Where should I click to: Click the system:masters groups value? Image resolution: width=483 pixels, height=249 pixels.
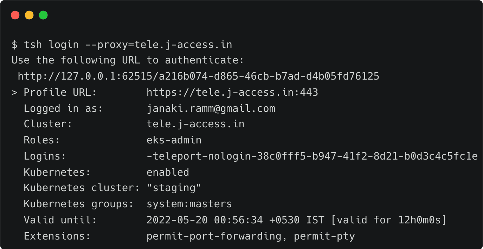click(x=189, y=204)
